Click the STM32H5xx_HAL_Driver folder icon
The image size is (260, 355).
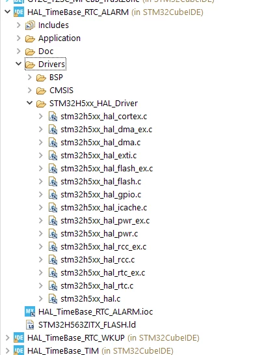pyautogui.click(x=41, y=104)
